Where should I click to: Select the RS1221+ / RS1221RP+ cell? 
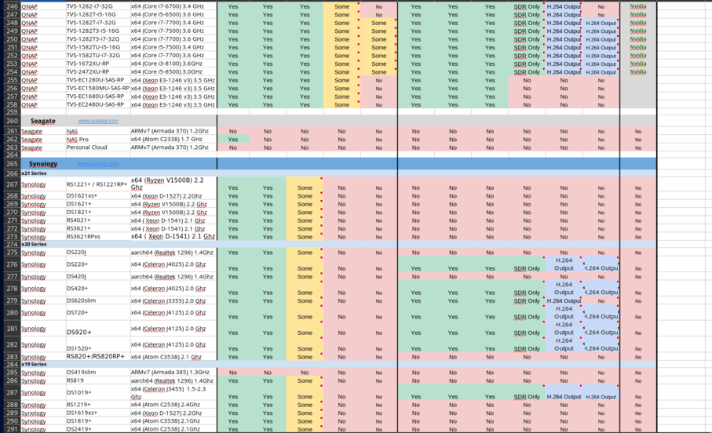(x=97, y=184)
